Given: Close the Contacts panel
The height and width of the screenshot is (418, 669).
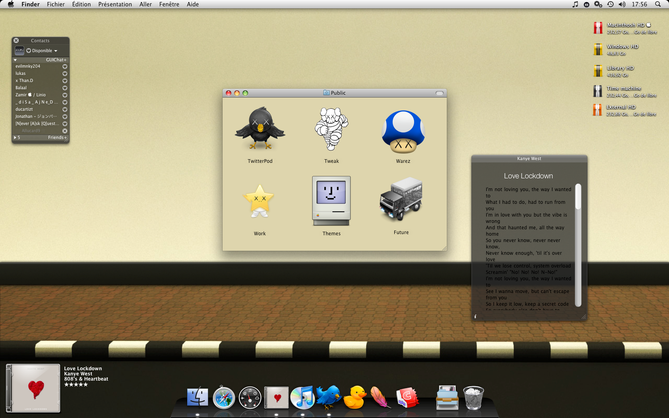Looking at the screenshot, I should coord(16,41).
